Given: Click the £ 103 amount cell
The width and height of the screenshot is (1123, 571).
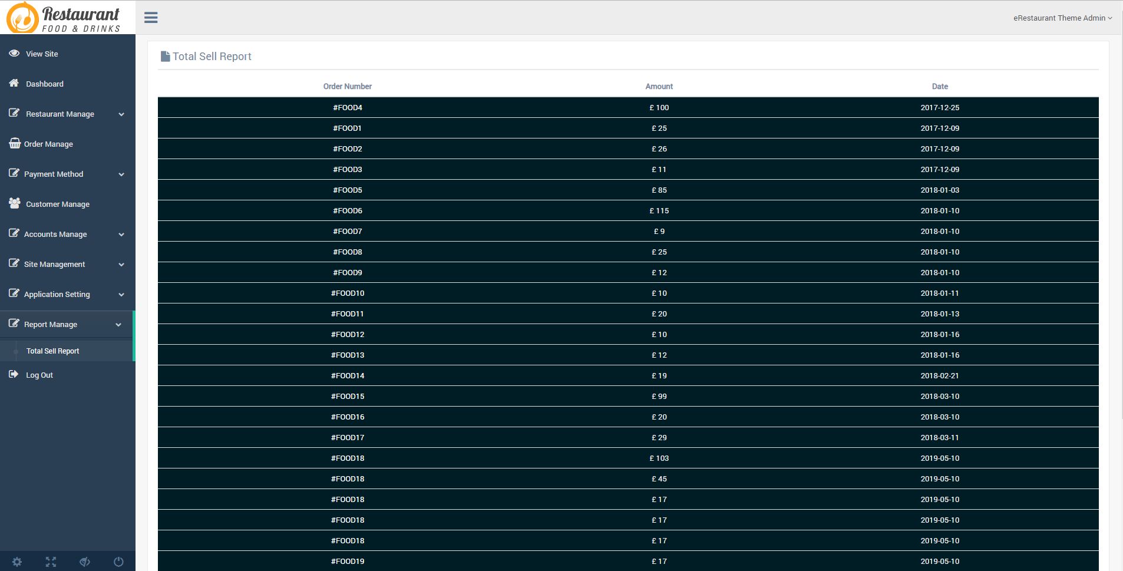Looking at the screenshot, I should [659, 458].
